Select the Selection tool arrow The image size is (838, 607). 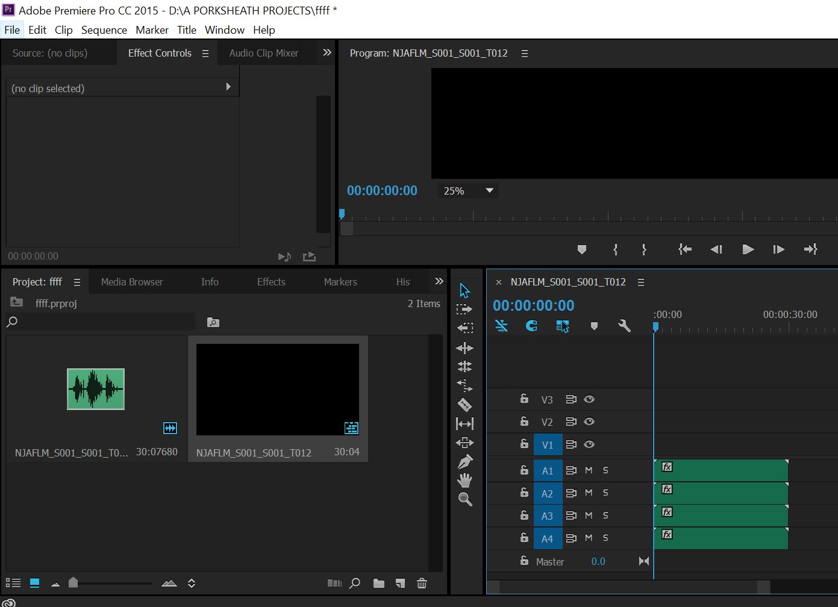point(464,290)
